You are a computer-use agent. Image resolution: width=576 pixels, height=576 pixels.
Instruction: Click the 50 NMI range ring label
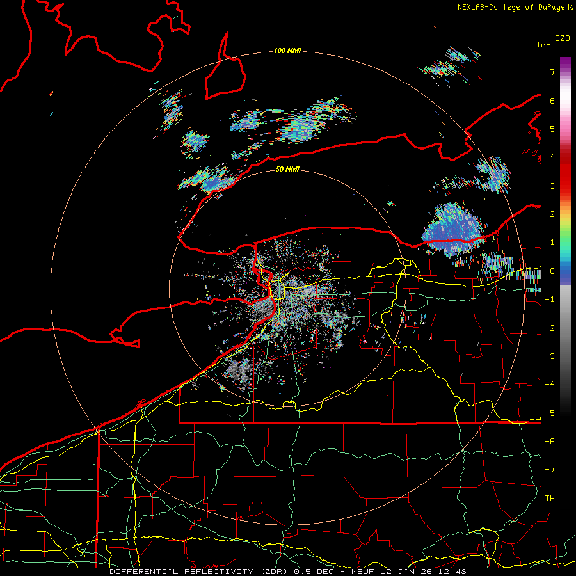287,169
